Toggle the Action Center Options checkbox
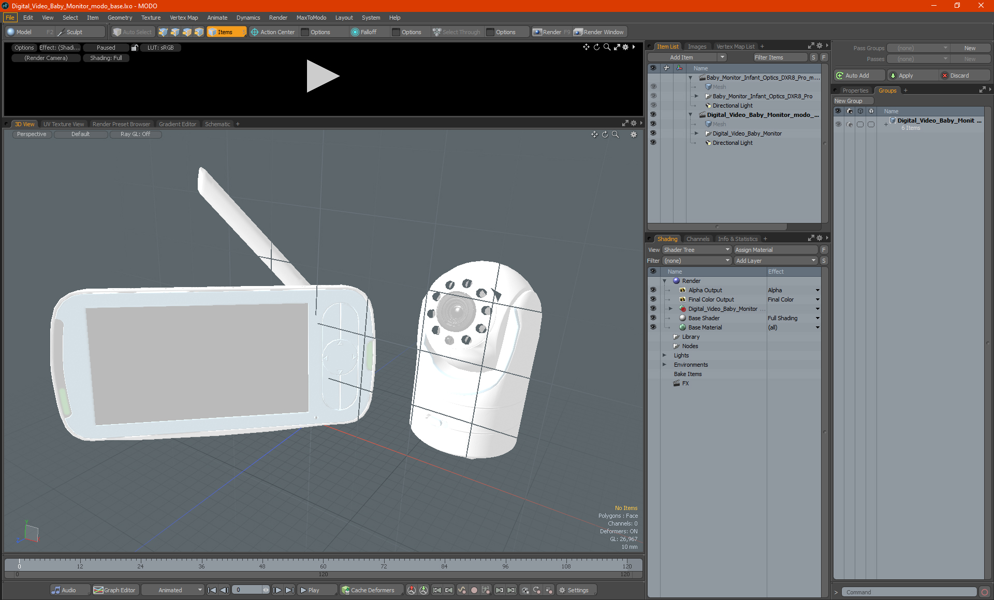The image size is (994, 600). tap(305, 32)
